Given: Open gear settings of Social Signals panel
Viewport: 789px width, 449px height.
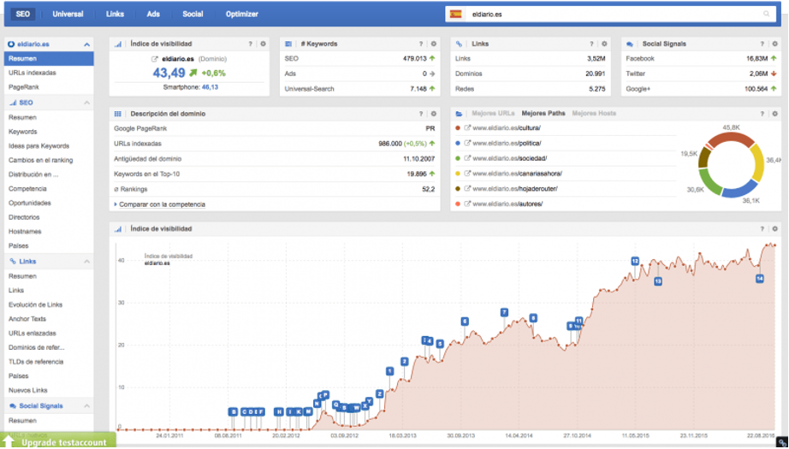Looking at the screenshot, I should (775, 44).
